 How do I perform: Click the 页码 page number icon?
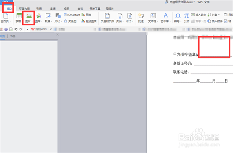pyautogui.click(x=120, y=16)
